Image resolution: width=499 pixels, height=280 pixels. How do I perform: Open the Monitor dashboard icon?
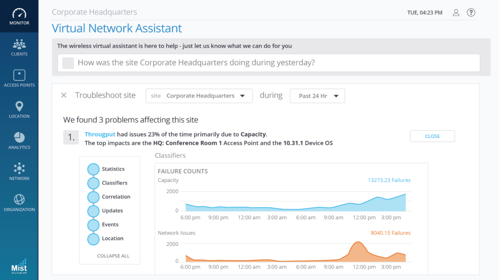(x=19, y=13)
